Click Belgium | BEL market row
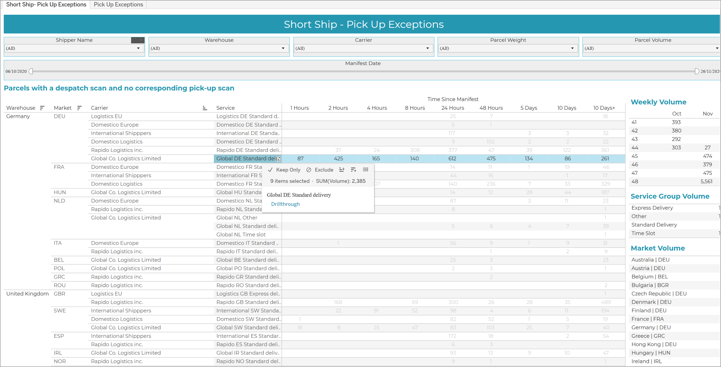Screen dimensions: 721x367 tap(649, 277)
